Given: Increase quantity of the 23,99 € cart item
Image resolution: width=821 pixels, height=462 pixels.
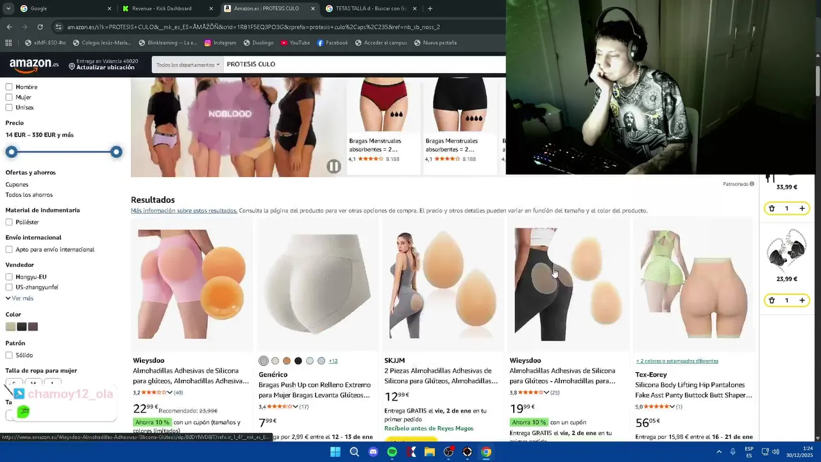Looking at the screenshot, I should (802, 300).
